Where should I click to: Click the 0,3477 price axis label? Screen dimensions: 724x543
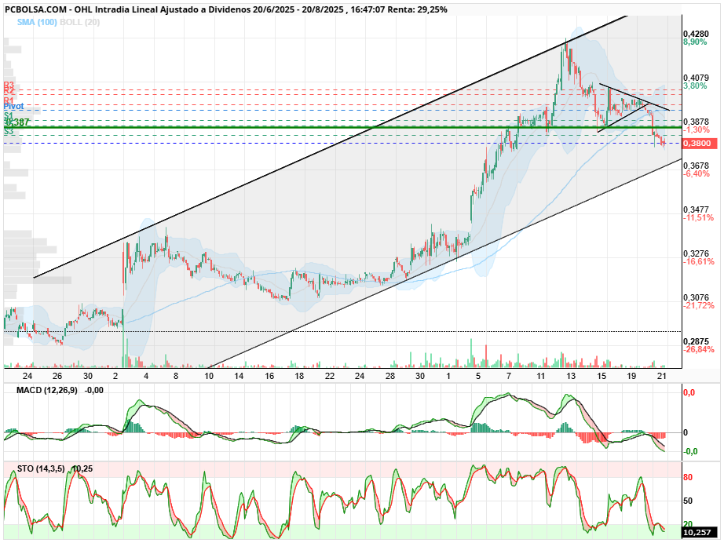pos(696,210)
